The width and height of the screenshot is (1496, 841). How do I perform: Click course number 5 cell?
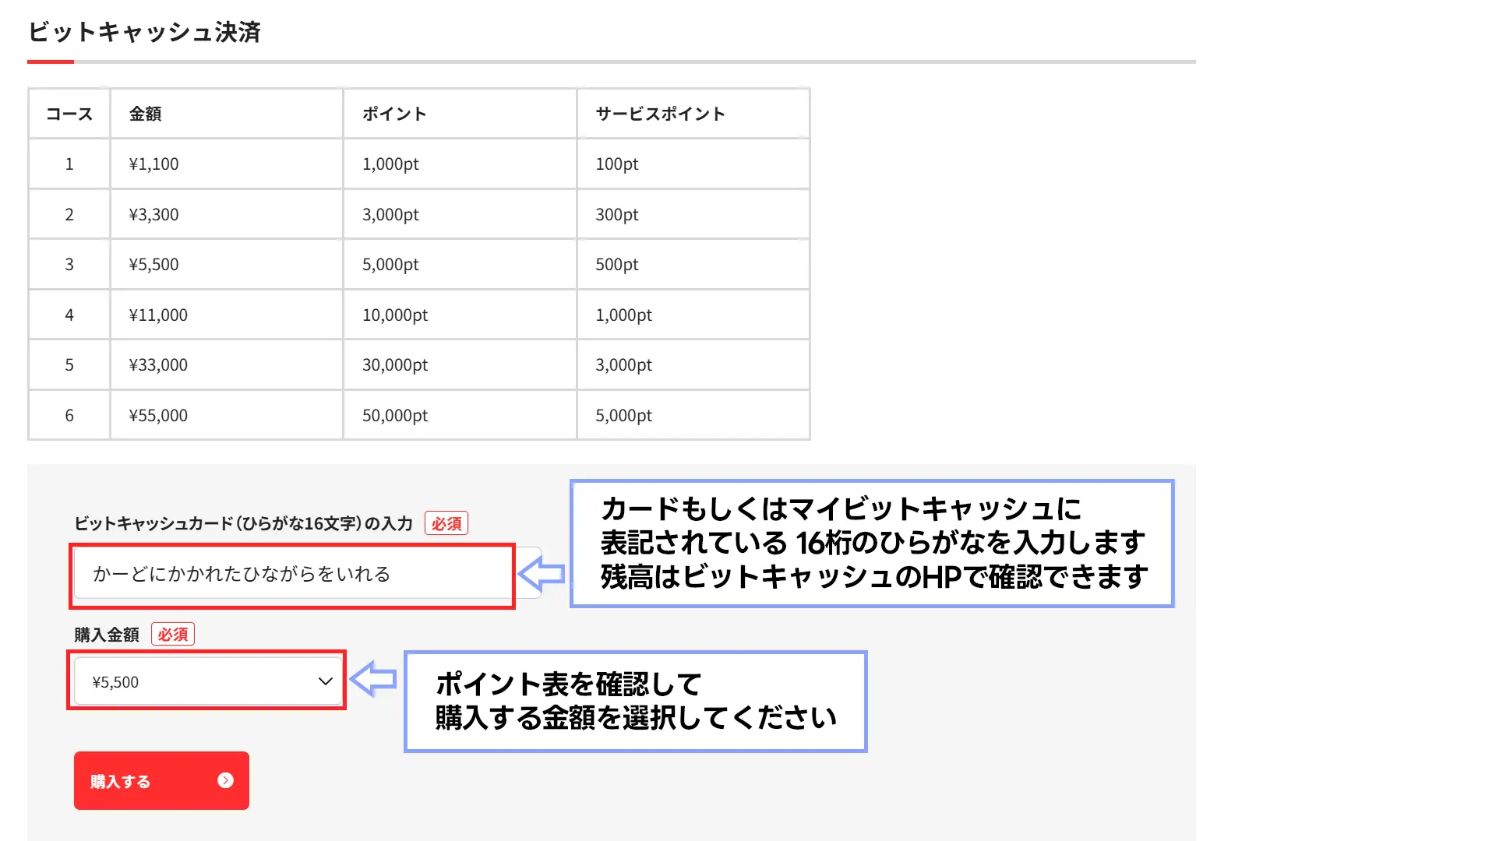(69, 364)
